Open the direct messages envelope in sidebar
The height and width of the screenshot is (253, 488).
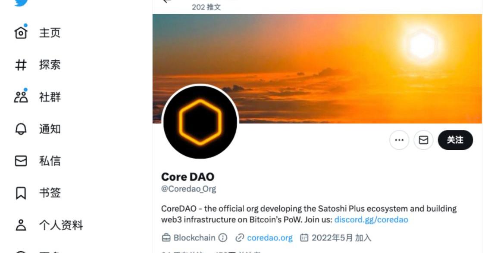[x=21, y=161]
